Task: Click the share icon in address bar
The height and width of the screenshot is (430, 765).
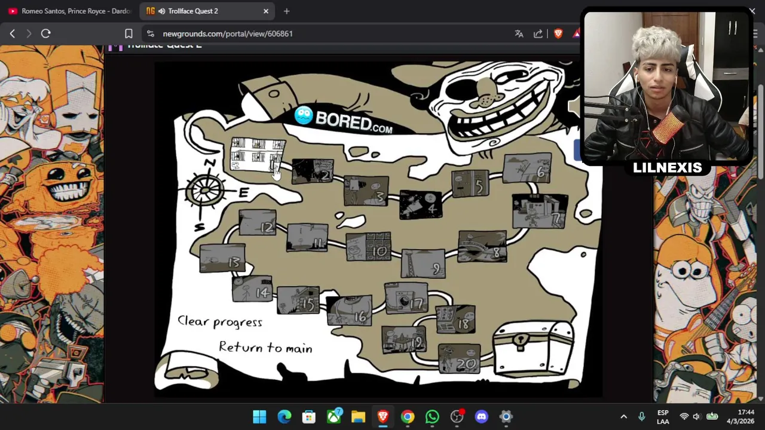Action: (x=538, y=33)
